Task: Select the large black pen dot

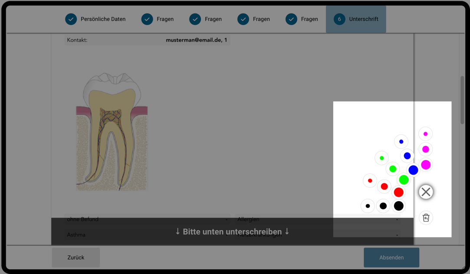Action: pos(399,206)
